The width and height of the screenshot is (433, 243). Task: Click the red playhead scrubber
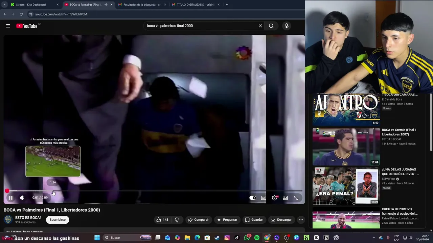(7, 191)
